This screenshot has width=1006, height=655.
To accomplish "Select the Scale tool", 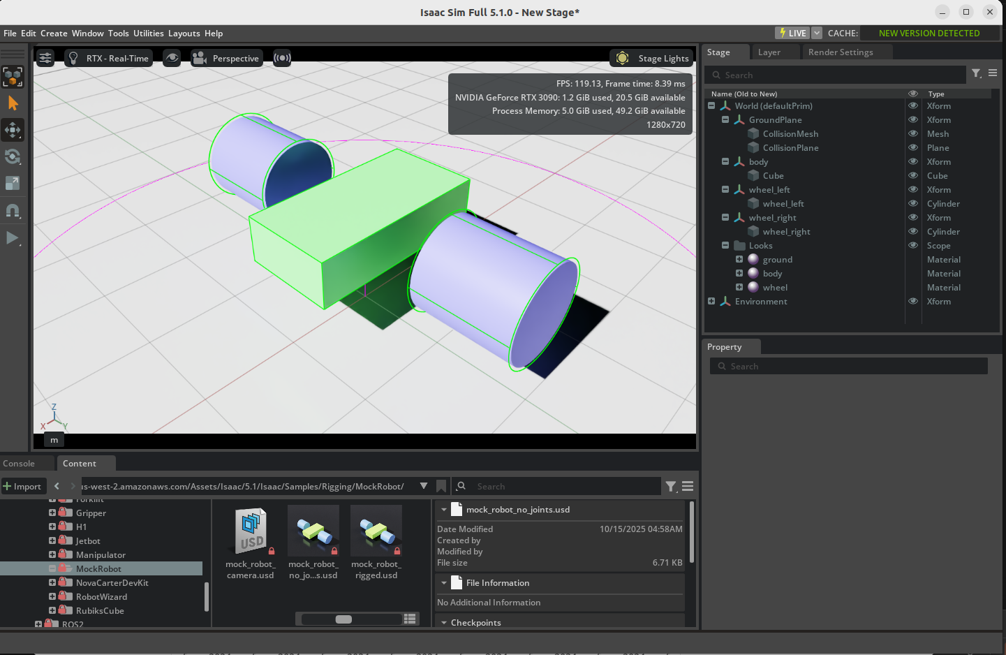I will tap(13, 184).
